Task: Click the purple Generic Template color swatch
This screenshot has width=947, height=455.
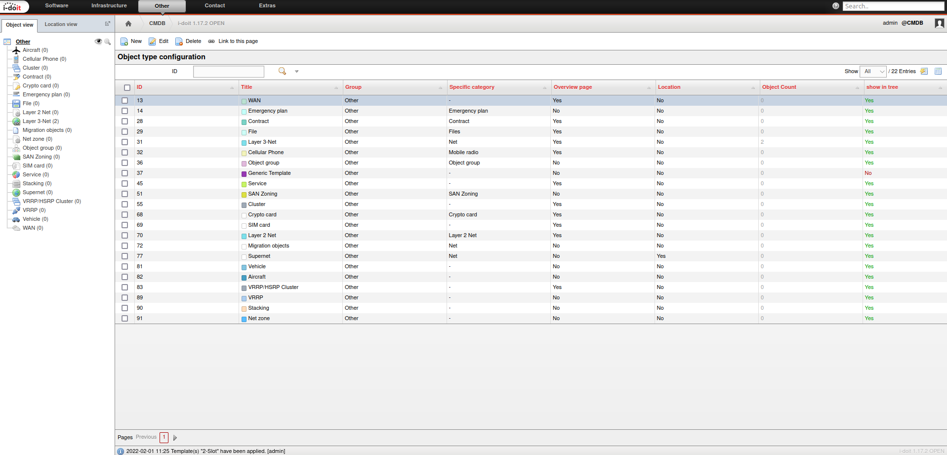Action: [244, 174]
